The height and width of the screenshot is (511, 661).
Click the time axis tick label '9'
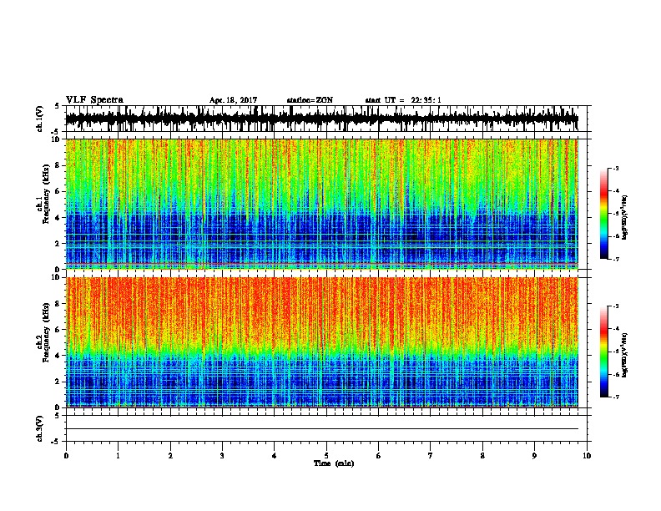tap(534, 456)
